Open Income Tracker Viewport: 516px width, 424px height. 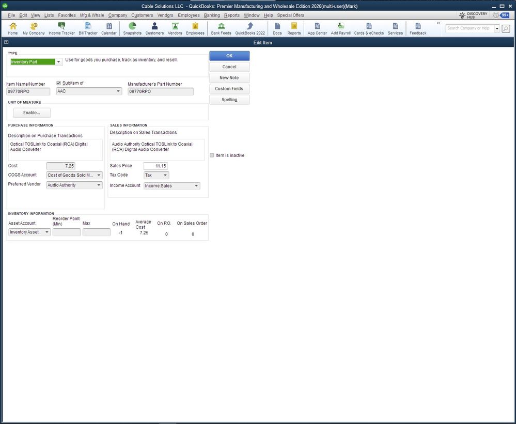(x=61, y=28)
